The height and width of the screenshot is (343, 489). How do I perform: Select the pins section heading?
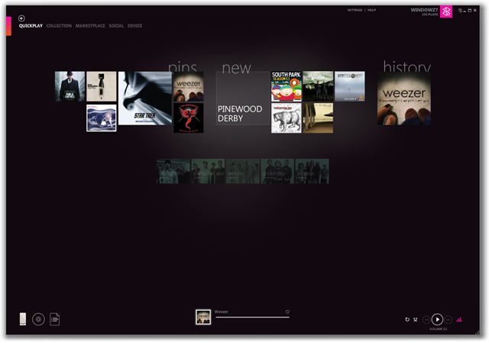pyautogui.click(x=183, y=67)
